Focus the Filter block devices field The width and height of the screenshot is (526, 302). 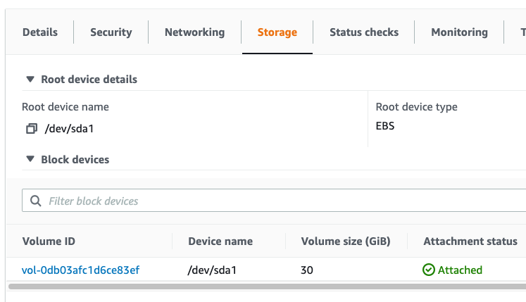[x=282, y=201]
